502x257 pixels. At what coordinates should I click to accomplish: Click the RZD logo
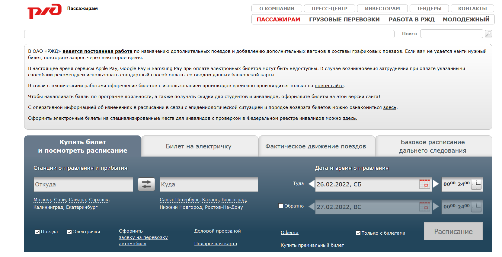coord(44,11)
